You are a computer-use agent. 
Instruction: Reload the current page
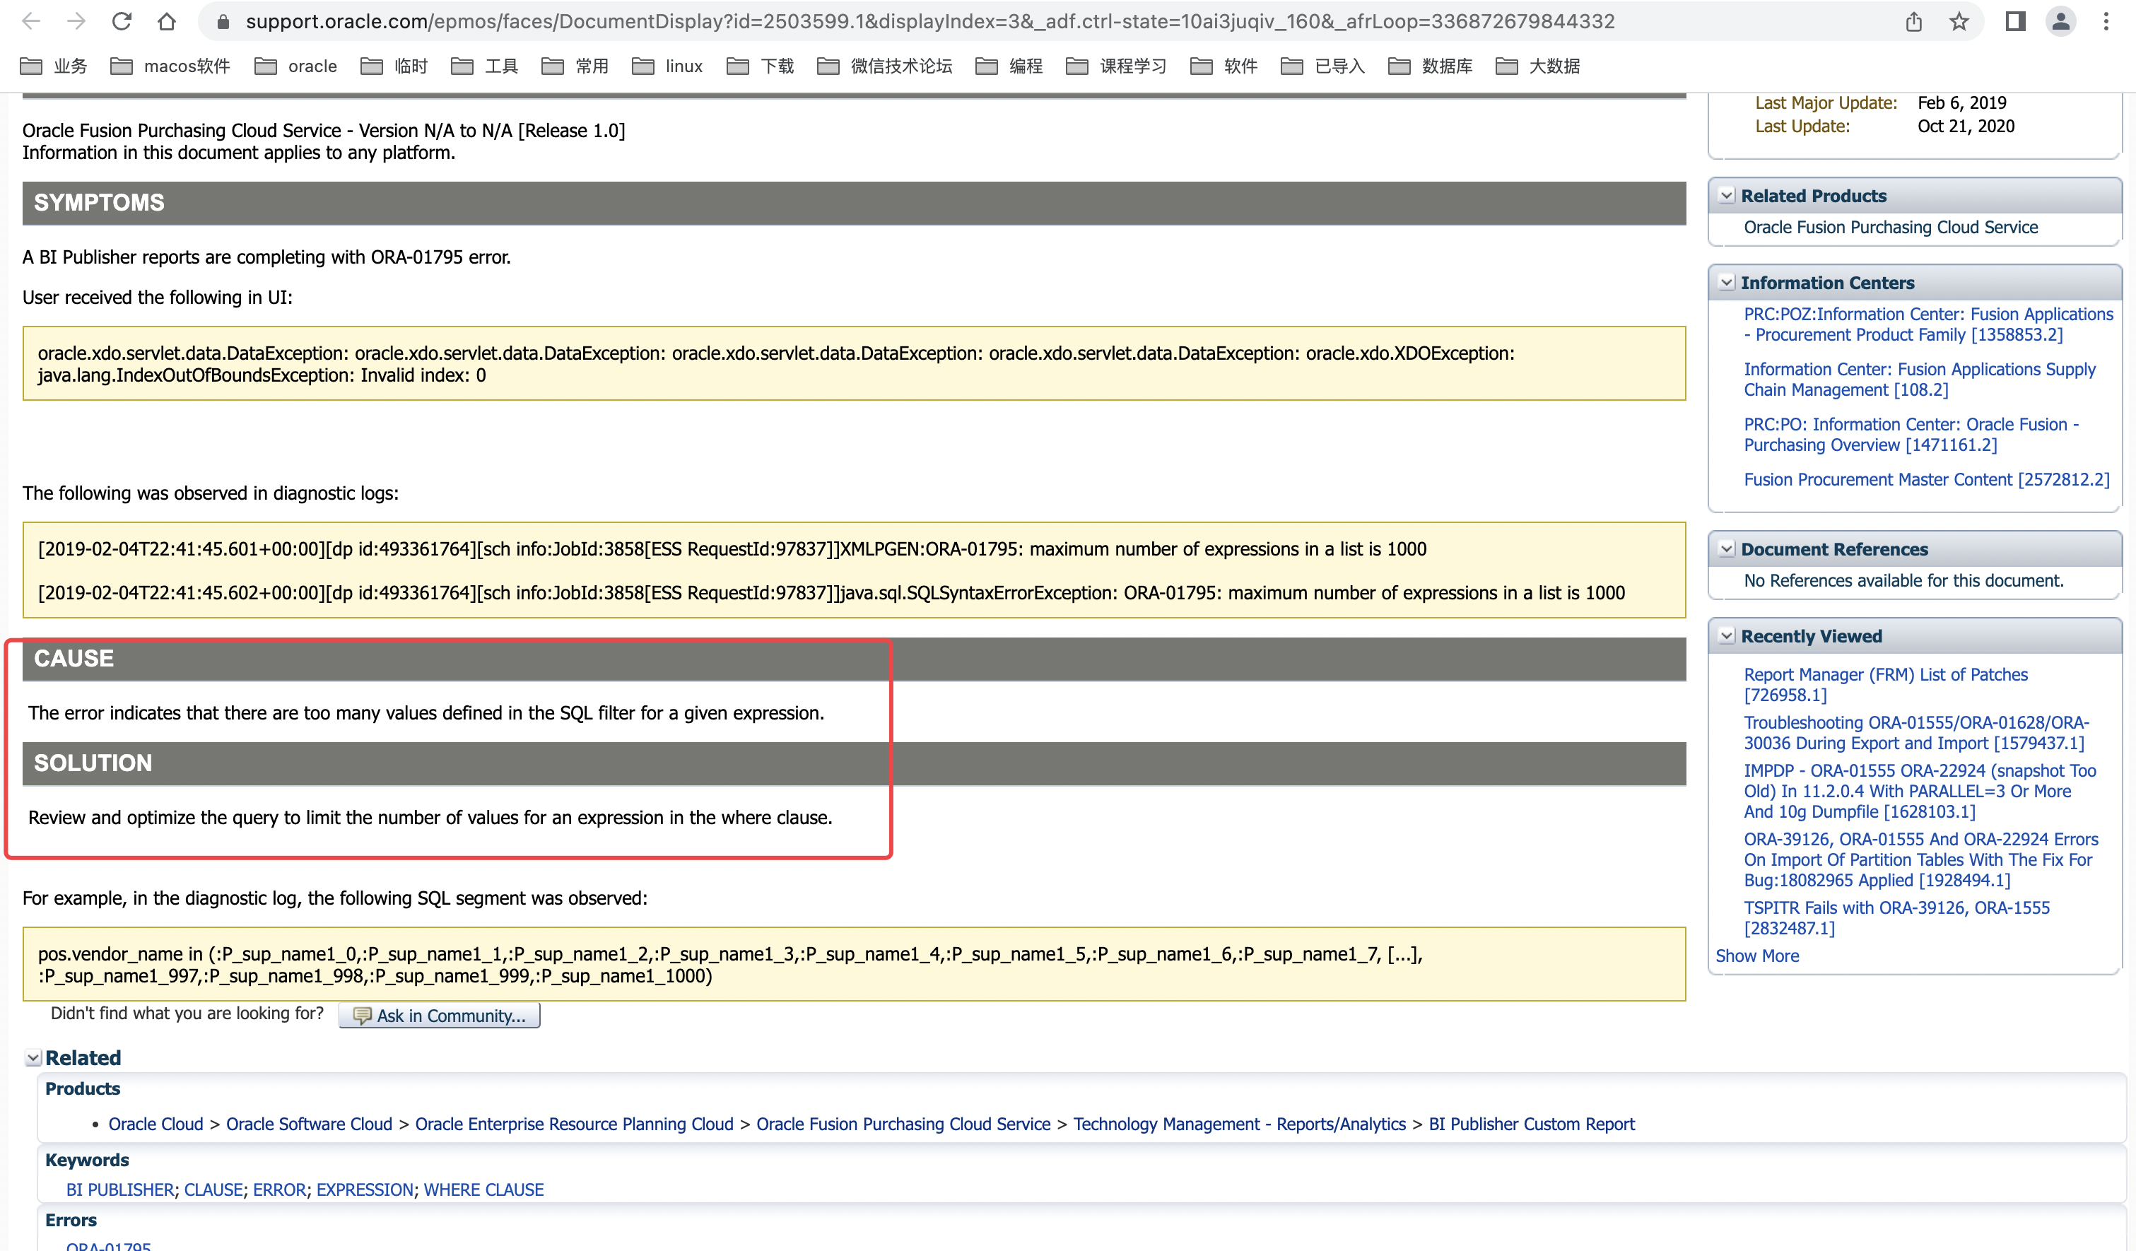coord(121,21)
